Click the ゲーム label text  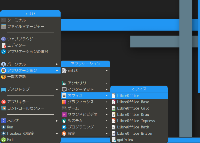pos(73,108)
